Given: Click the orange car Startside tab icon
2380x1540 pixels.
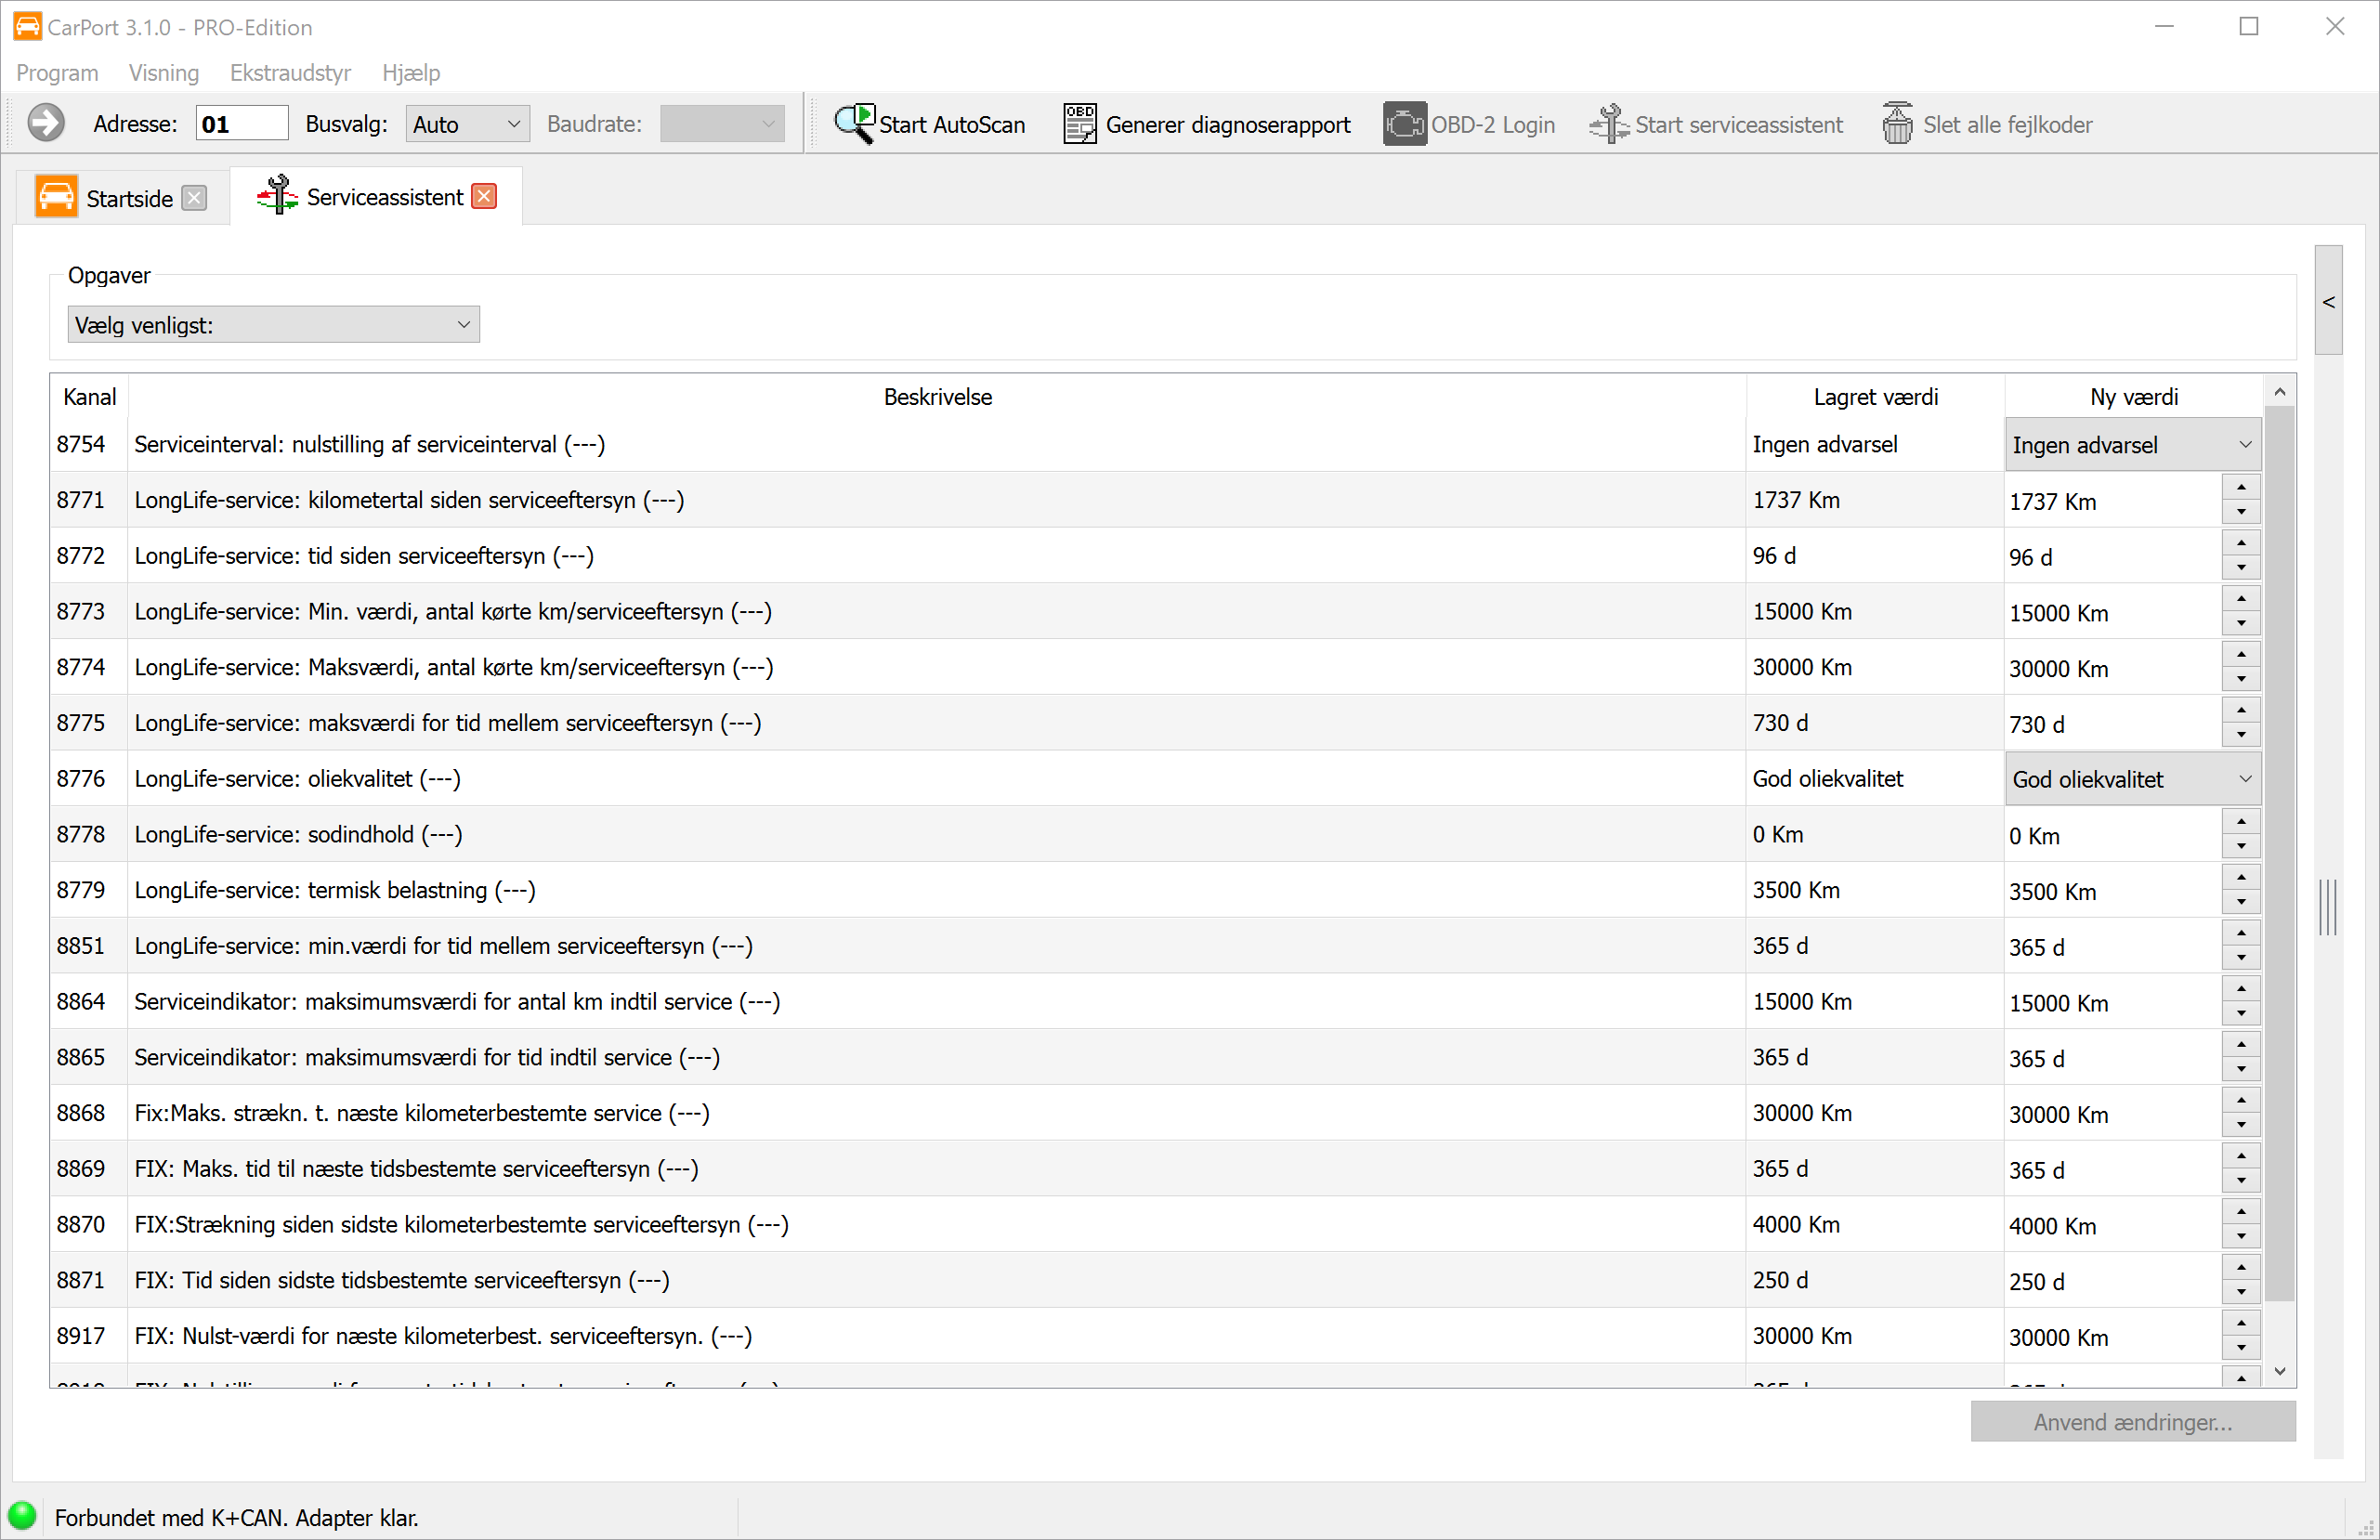Looking at the screenshot, I should [56, 197].
